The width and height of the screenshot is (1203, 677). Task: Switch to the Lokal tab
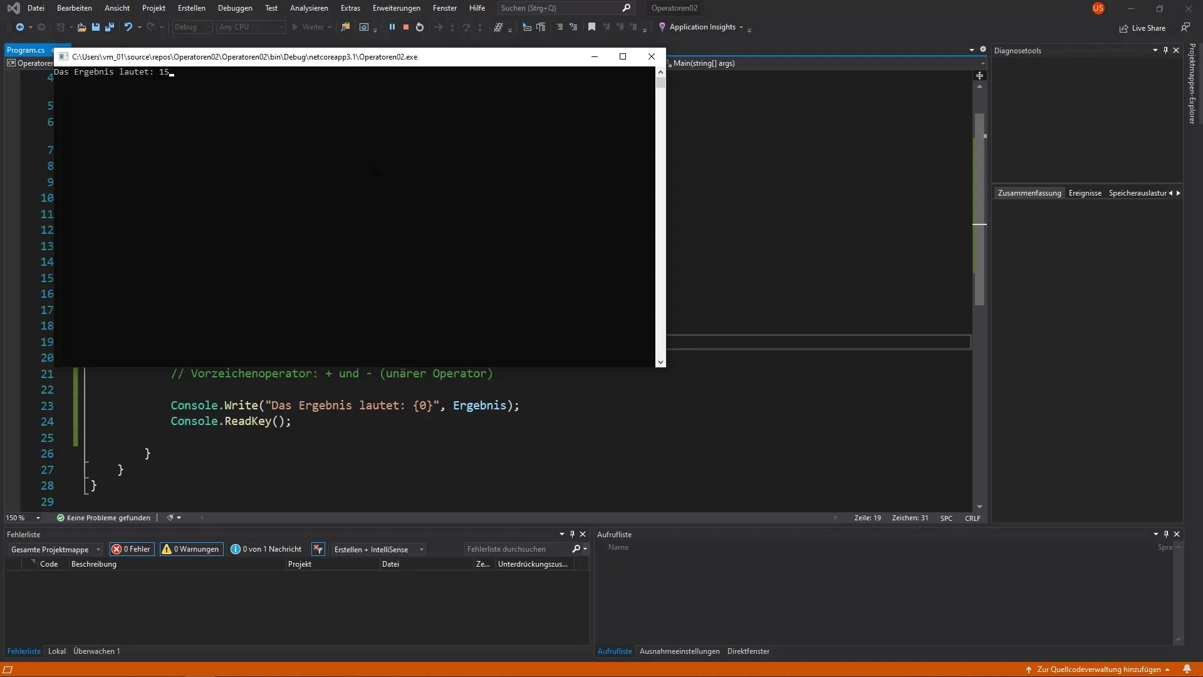pos(57,651)
